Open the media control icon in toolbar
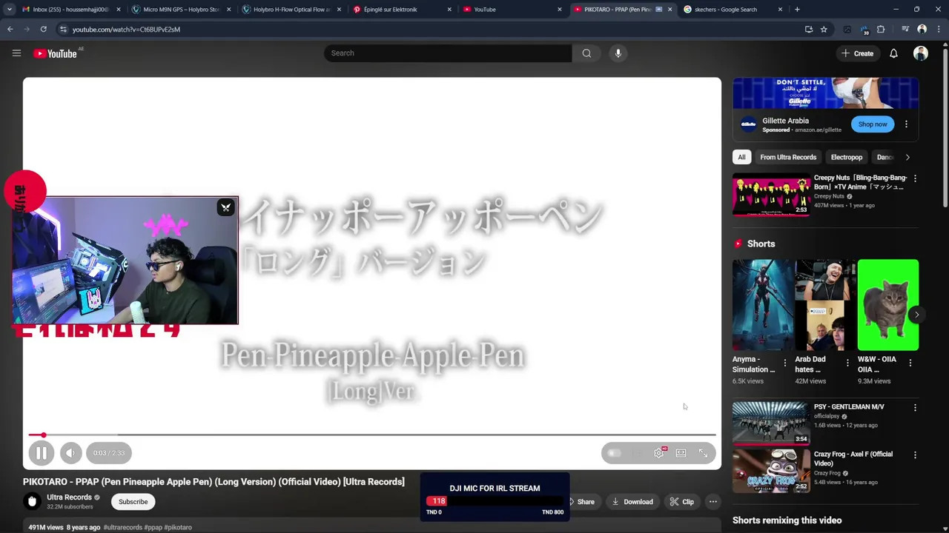This screenshot has height=533, width=949. pyautogui.click(x=905, y=30)
